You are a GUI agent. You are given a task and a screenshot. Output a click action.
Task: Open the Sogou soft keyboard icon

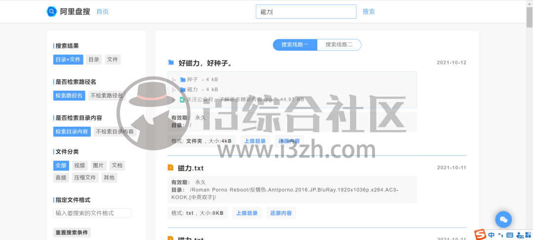click(x=509, y=235)
